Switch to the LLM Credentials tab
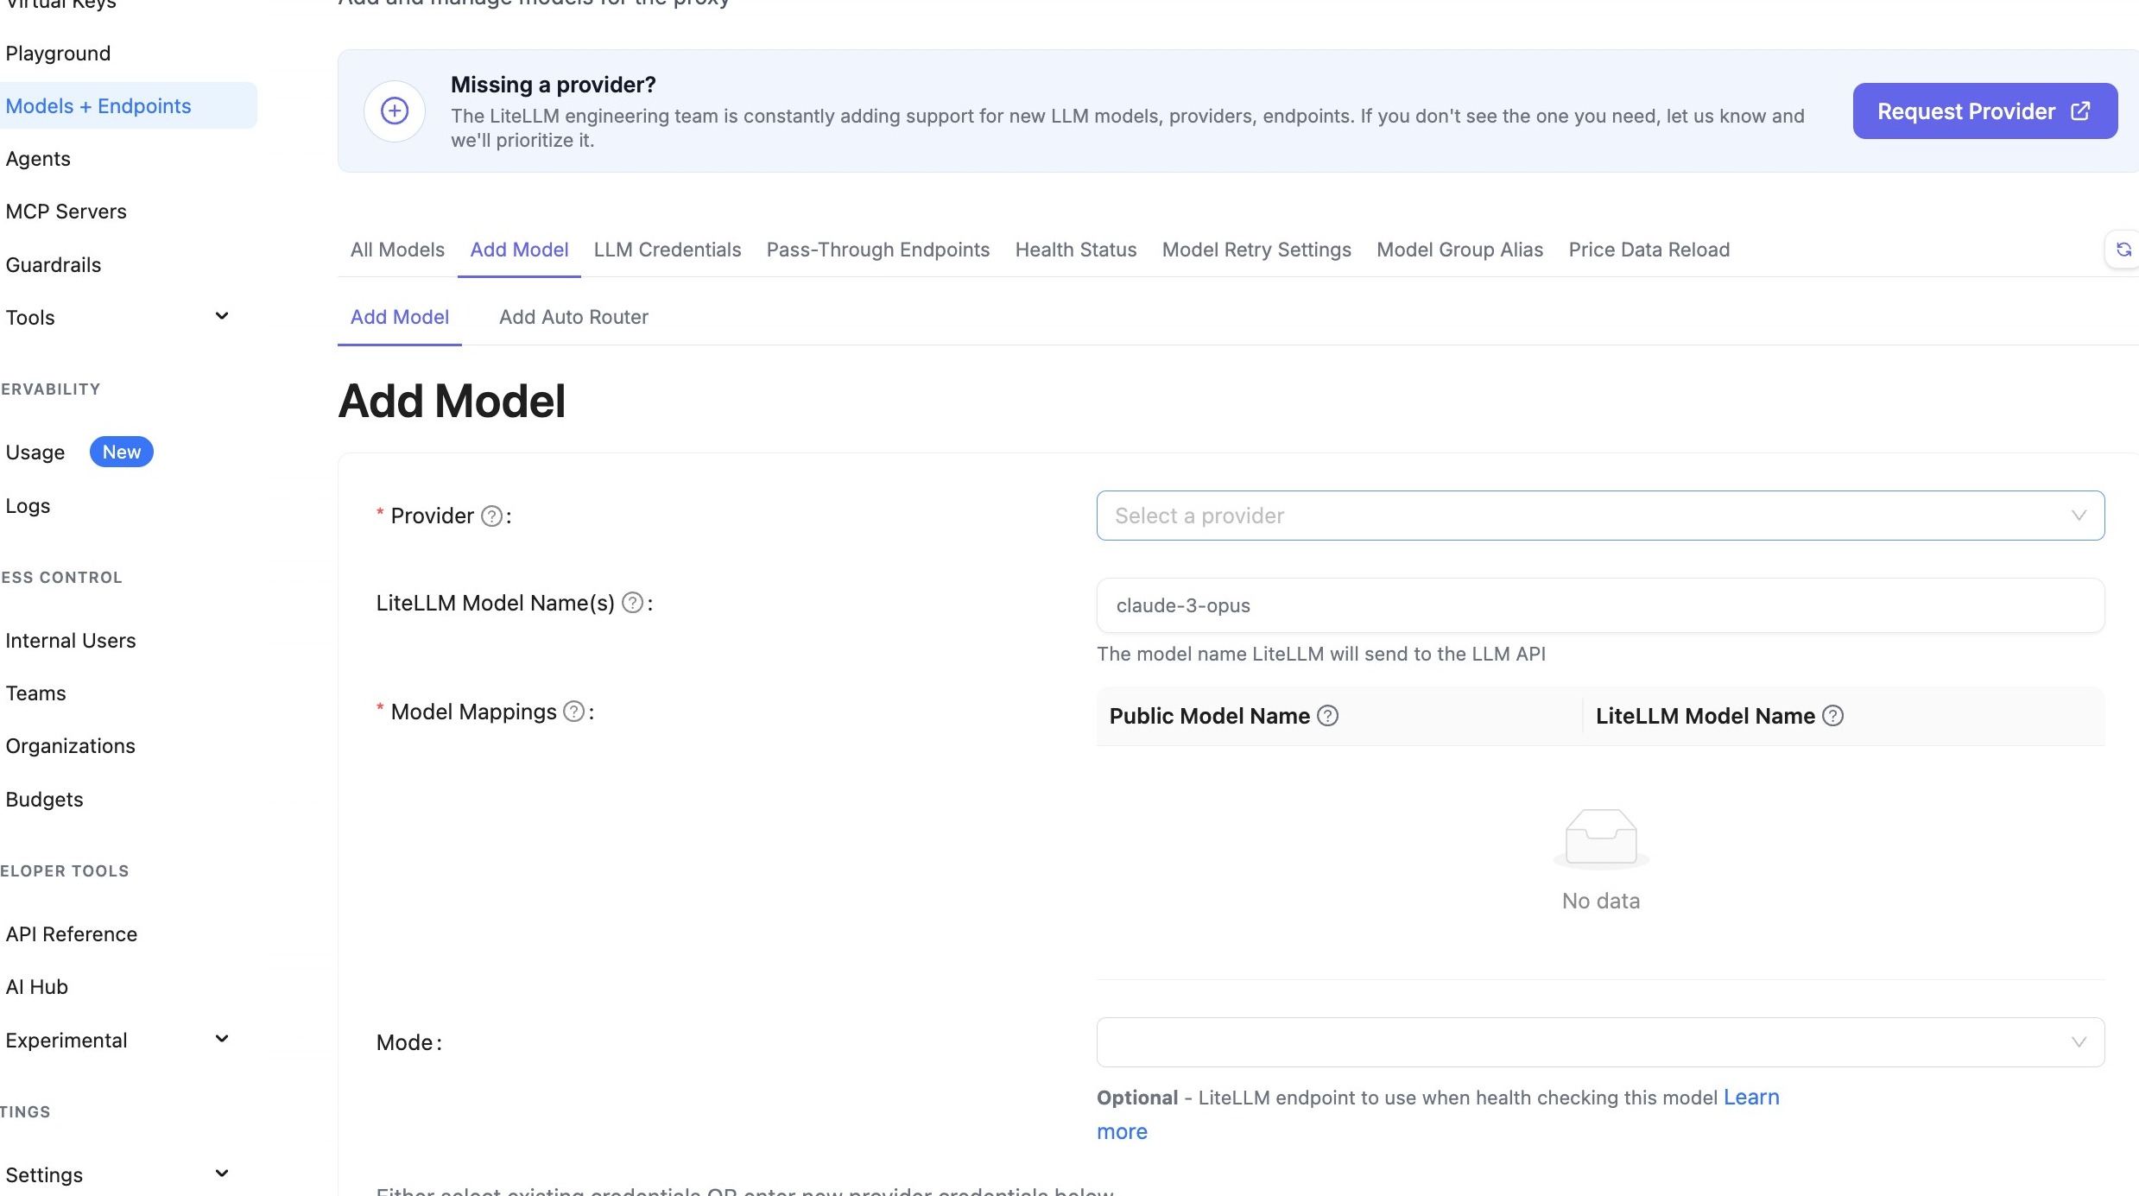This screenshot has width=2139, height=1196. coord(667,250)
